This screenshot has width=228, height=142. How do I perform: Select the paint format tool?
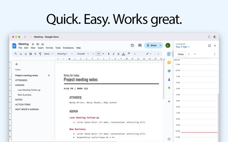[40, 54]
